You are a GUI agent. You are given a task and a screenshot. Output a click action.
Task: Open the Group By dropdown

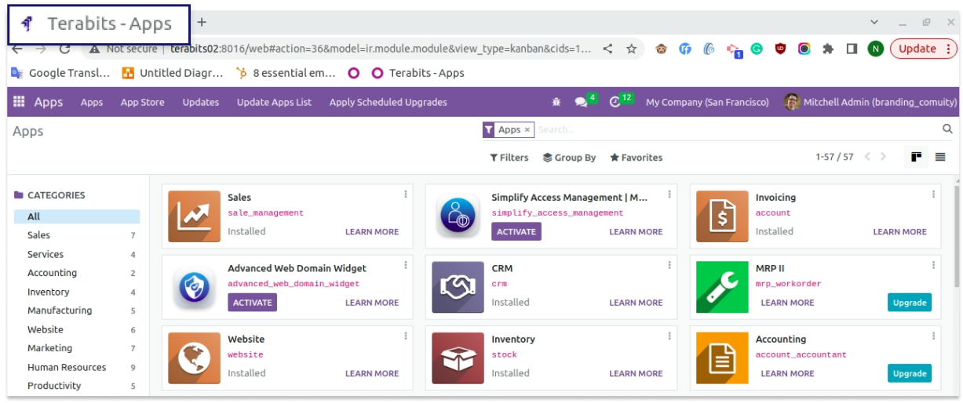click(x=570, y=158)
